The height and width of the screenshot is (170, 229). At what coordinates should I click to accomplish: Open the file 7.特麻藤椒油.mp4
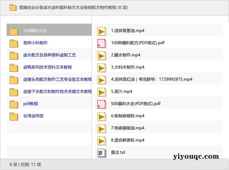click(x=127, y=128)
